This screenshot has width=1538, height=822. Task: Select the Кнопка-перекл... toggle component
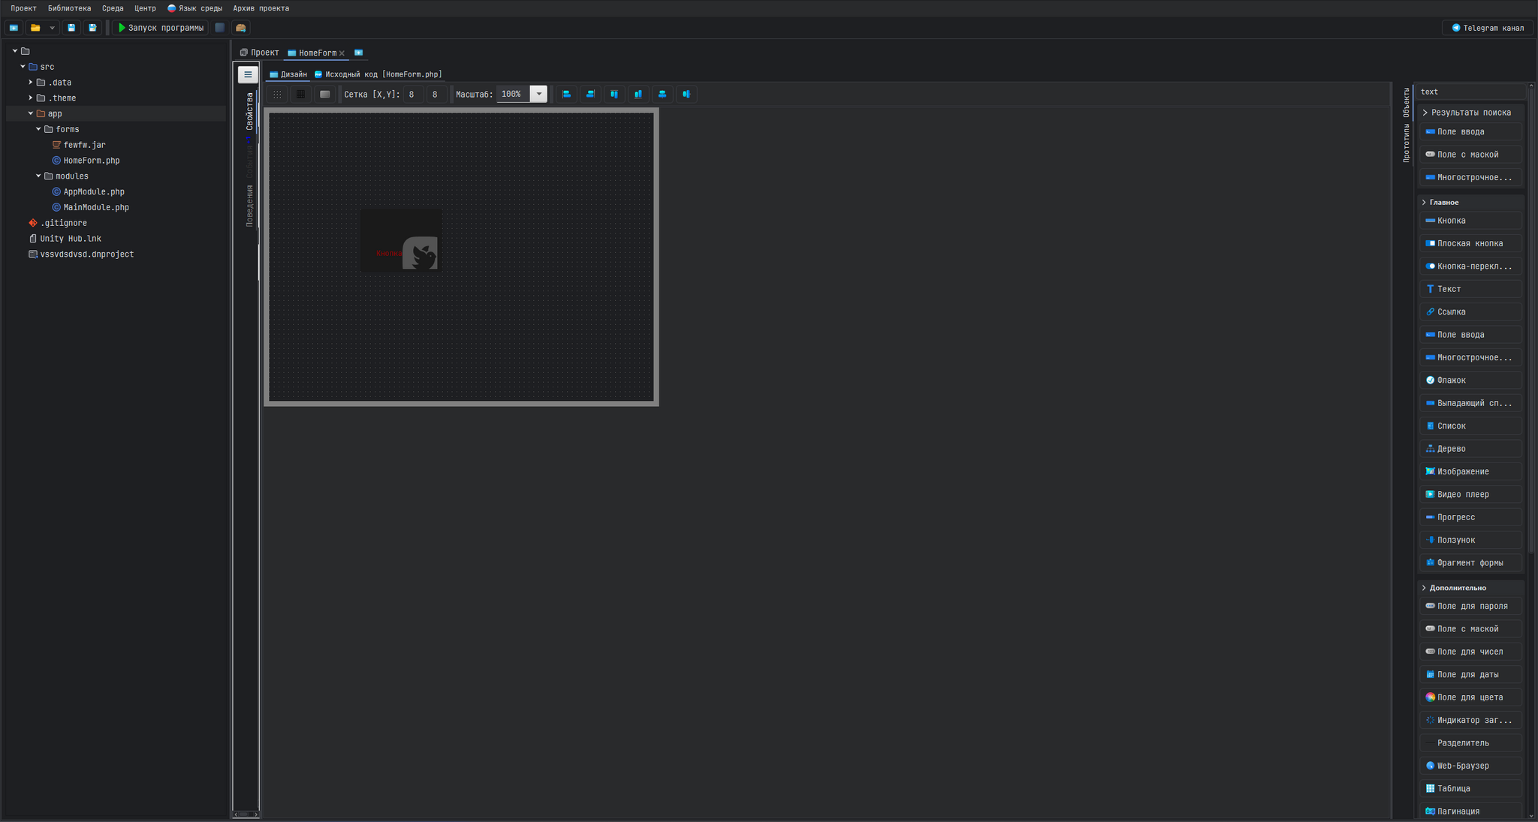tap(1470, 266)
